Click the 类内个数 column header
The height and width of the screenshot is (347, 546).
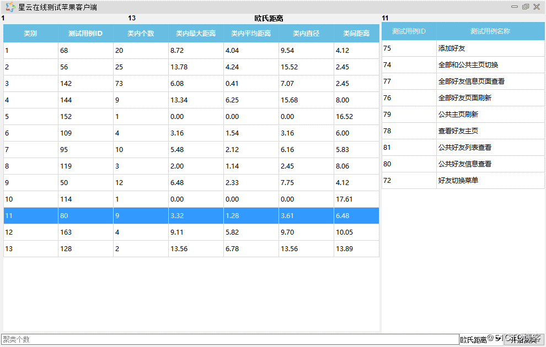pos(141,34)
